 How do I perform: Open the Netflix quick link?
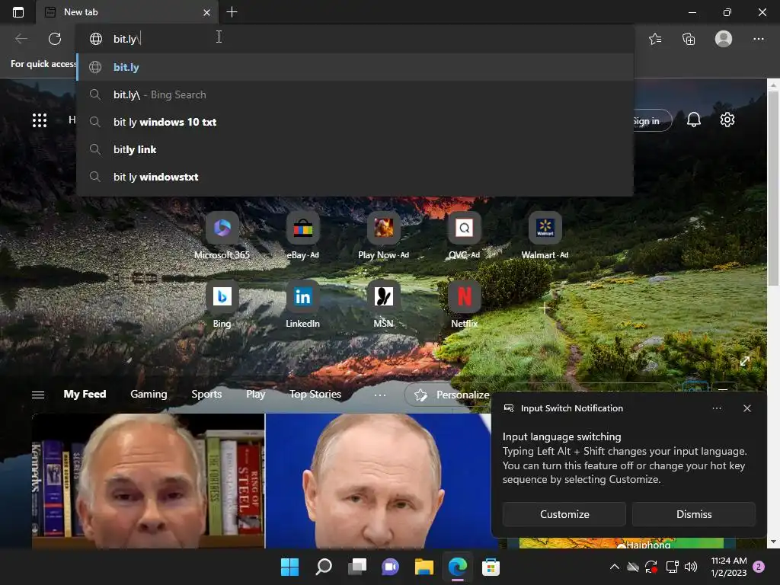[x=464, y=305]
